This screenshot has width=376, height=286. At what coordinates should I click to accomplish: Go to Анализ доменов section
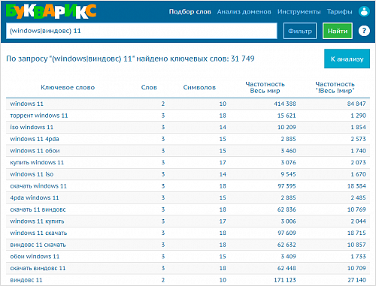click(244, 12)
